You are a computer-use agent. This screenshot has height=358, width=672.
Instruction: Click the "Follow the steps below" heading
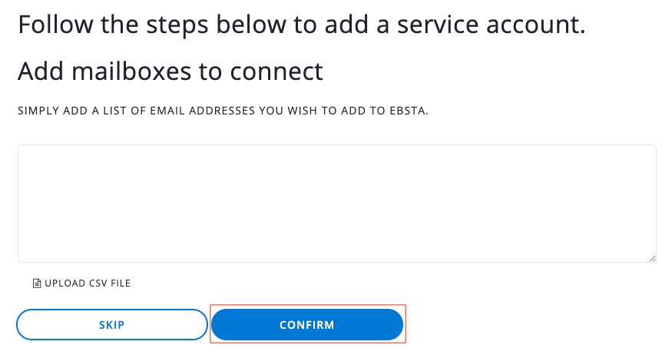(301, 25)
